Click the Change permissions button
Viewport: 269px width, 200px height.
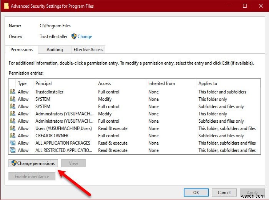coord(33,163)
